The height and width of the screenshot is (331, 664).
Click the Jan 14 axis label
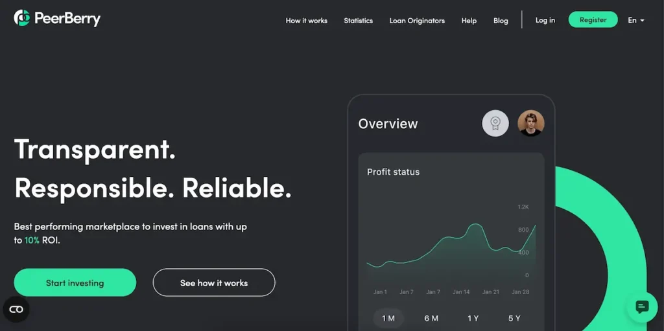click(461, 292)
